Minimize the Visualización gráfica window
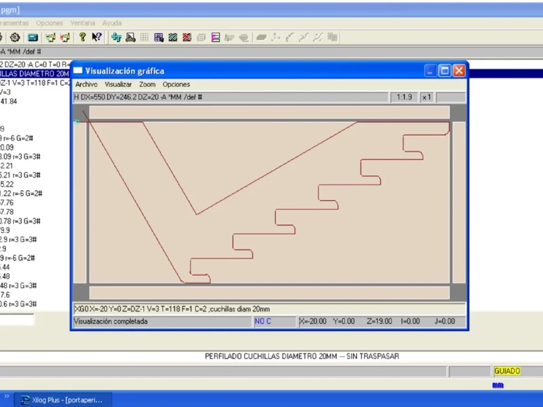This screenshot has height=407, width=543. point(430,71)
